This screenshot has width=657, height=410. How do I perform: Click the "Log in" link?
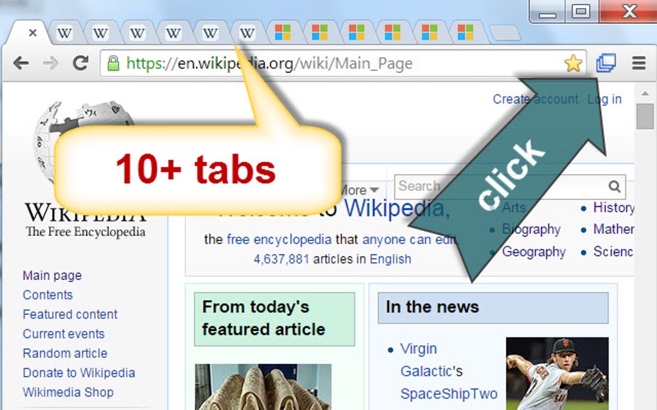(x=605, y=99)
